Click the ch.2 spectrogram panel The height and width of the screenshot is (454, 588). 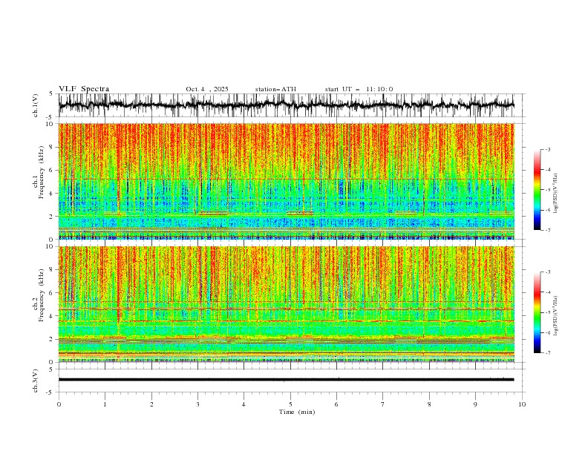[287, 304]
